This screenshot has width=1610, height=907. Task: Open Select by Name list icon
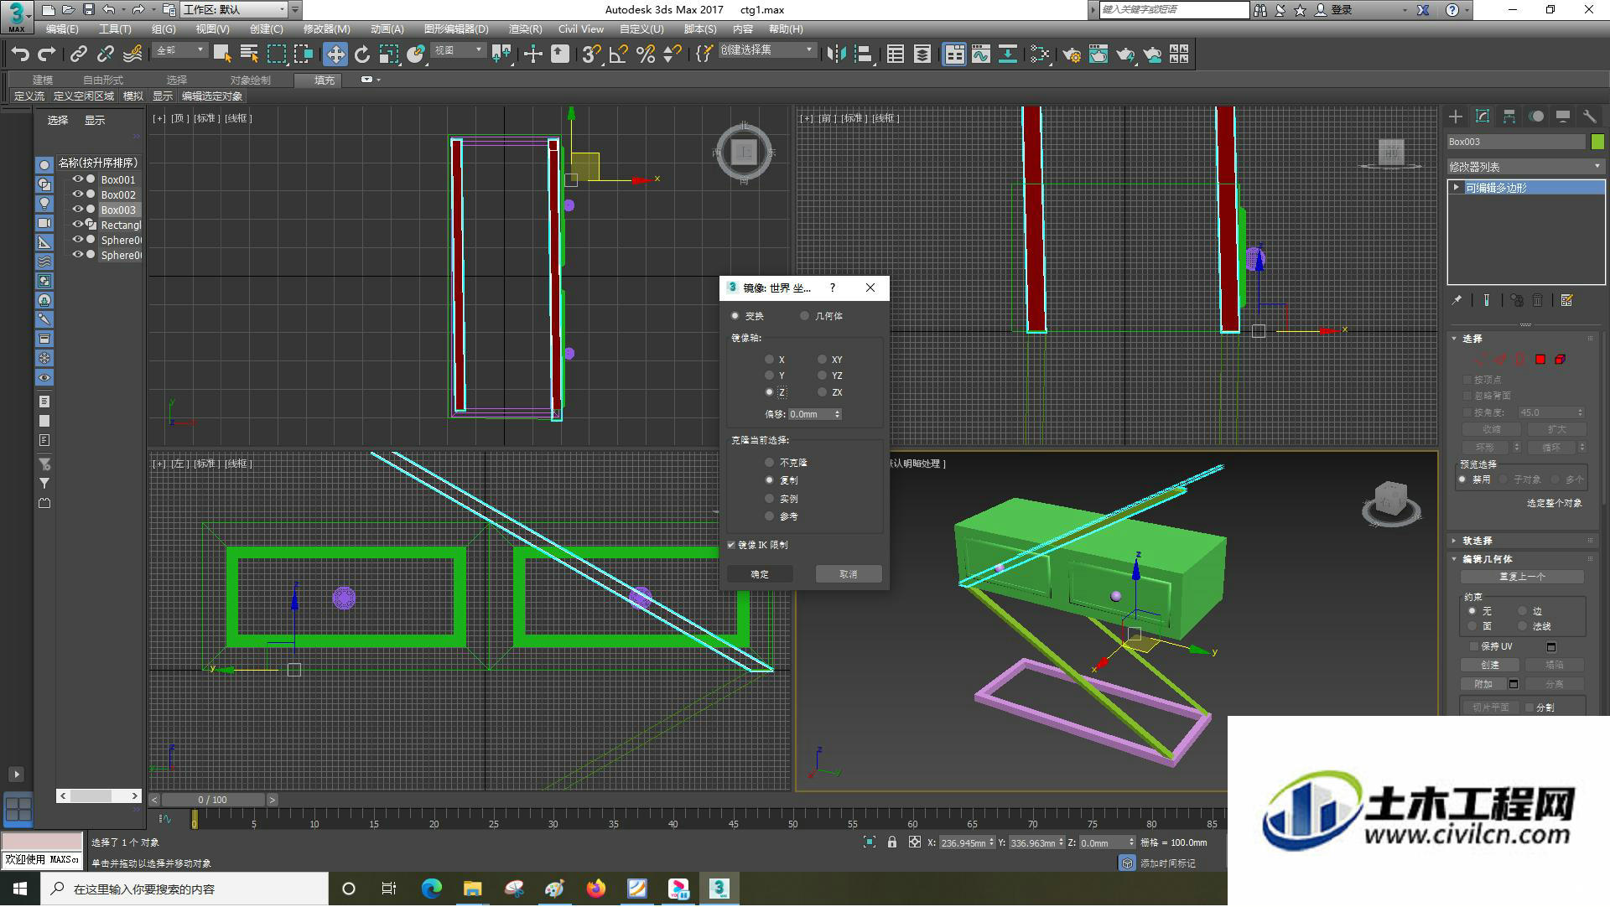[249, 54]
